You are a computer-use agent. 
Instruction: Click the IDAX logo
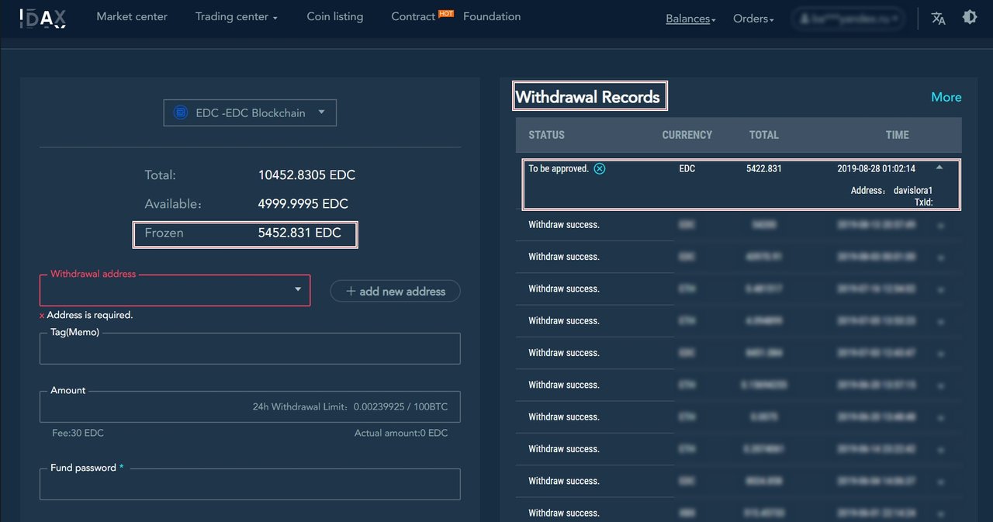[43, 17]
